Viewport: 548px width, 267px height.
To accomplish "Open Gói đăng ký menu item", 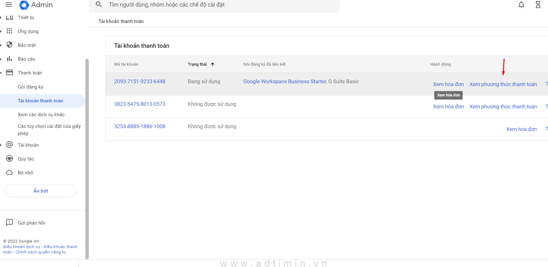I will click(x=31, y=87).
